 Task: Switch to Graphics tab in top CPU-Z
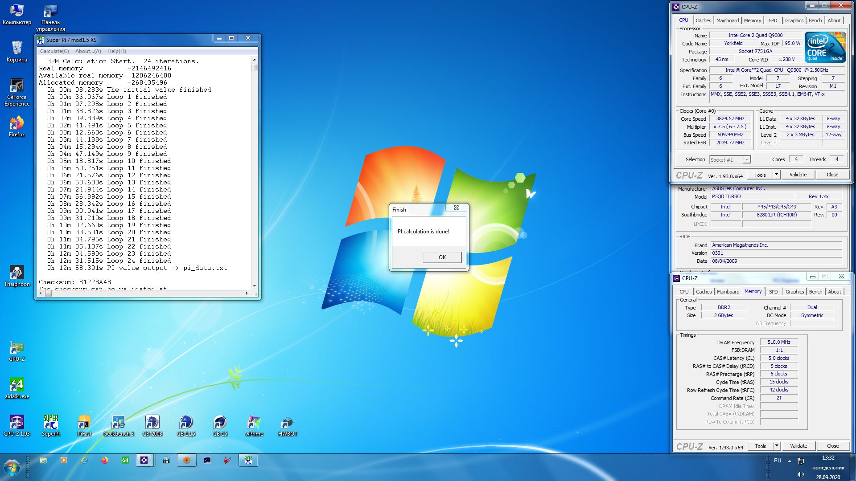coord(794,20)
